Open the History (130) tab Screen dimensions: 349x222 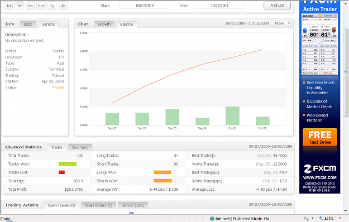(x=133, y=205)
